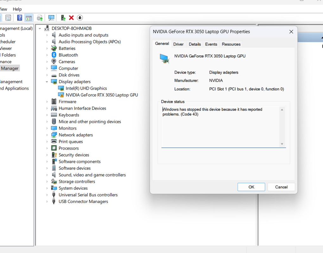Select Audio Processing Objects (APOs) category
This screenshot has height=253, width=323.
[90, 41]
